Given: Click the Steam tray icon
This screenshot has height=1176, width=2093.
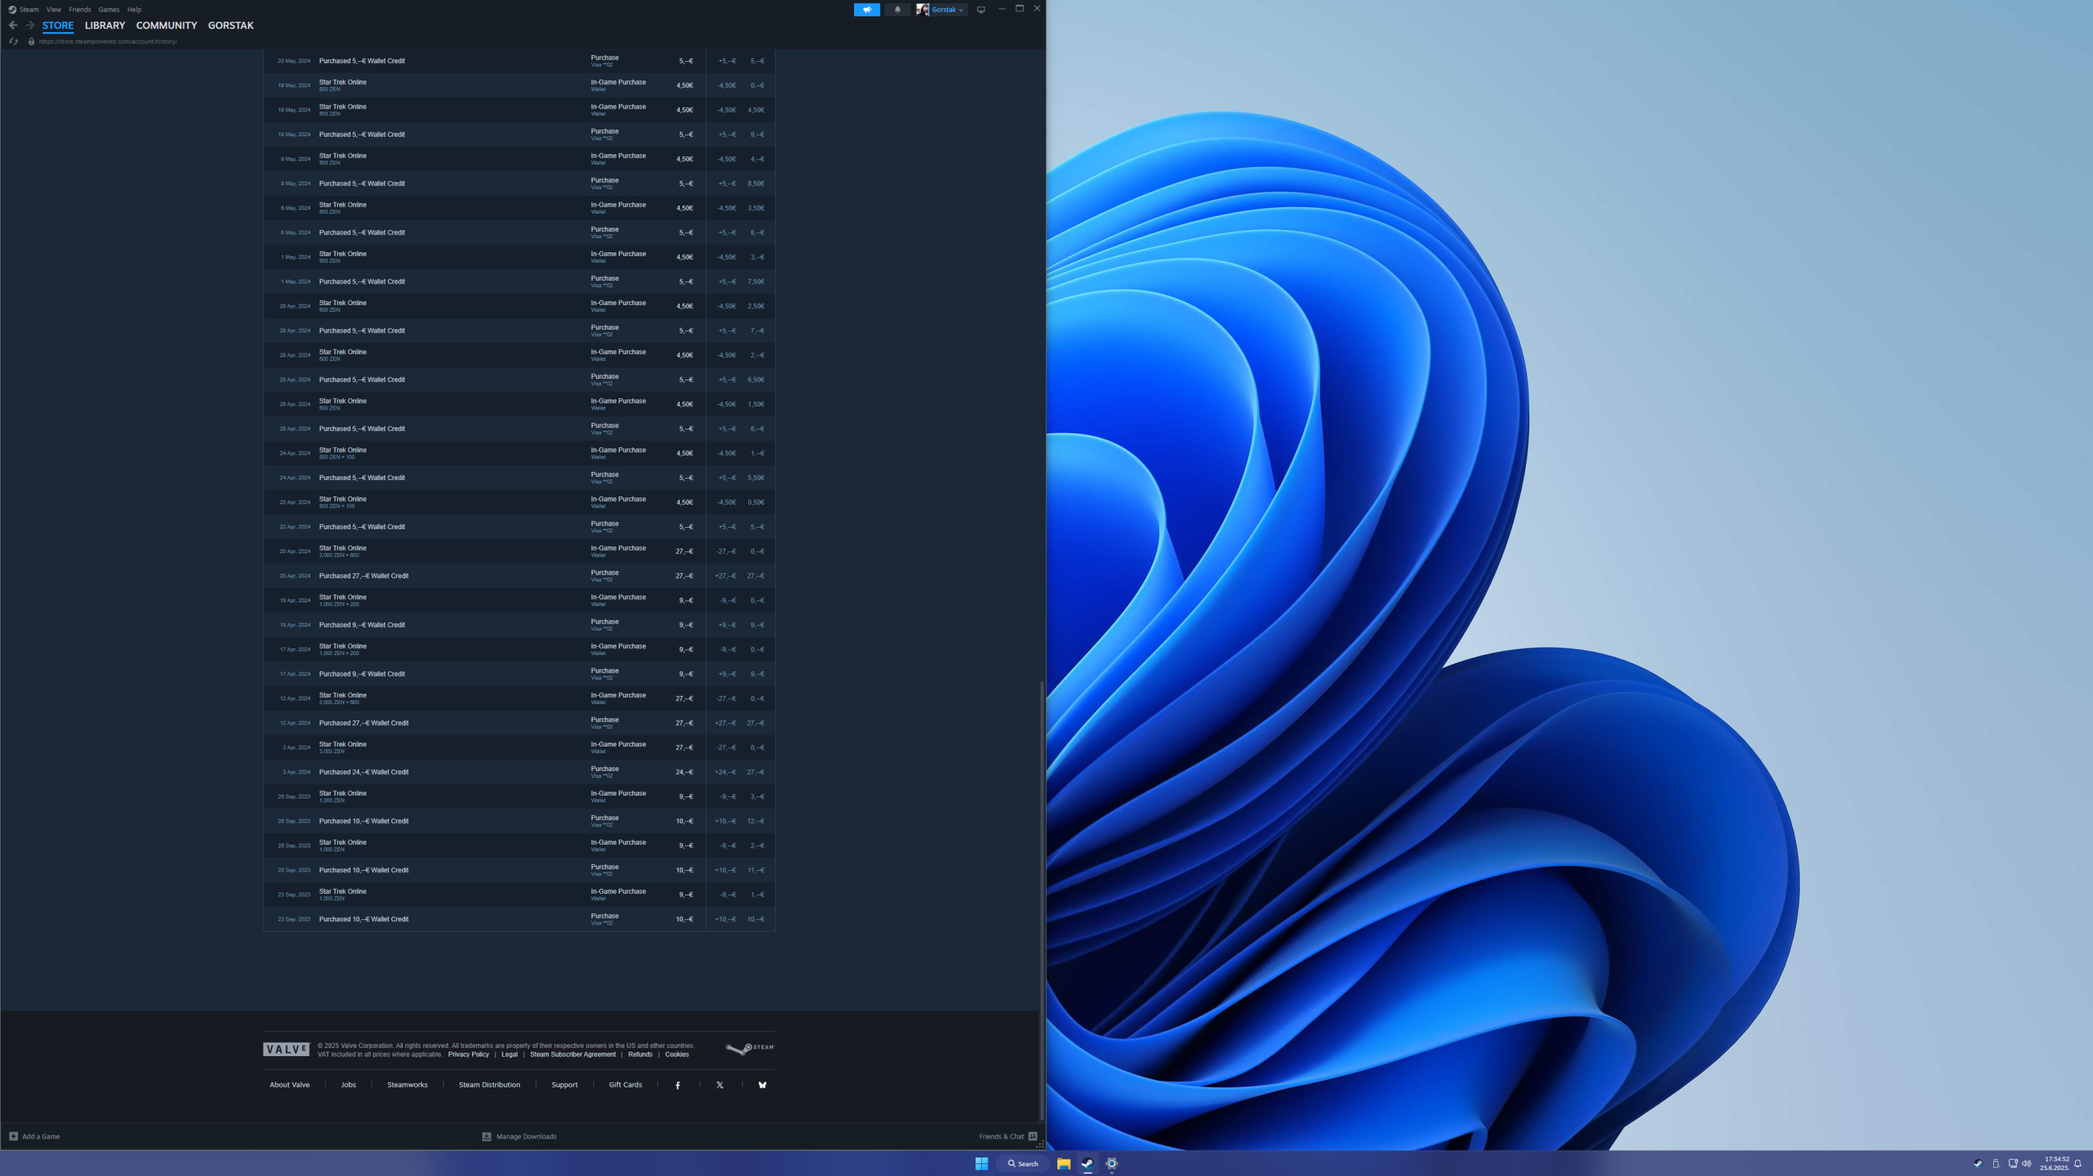Looking at the screenshot, I should [1978, 1164].
